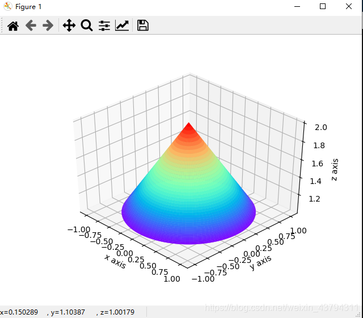Save the figure with floppy disk icon
This screenshot has height=318, width=363.
(x=142, y=26)
